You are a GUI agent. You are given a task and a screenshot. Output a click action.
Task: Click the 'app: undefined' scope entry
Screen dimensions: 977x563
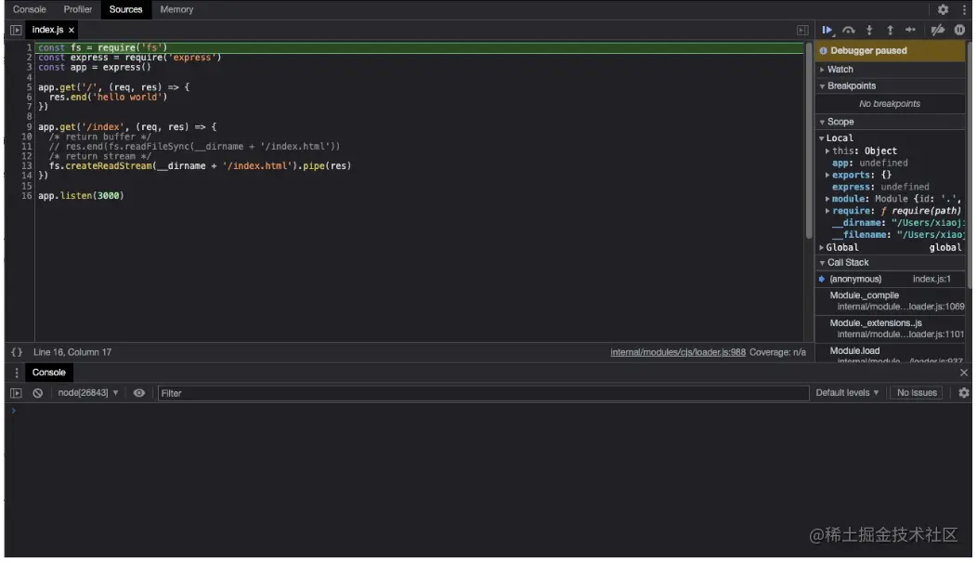870,164
